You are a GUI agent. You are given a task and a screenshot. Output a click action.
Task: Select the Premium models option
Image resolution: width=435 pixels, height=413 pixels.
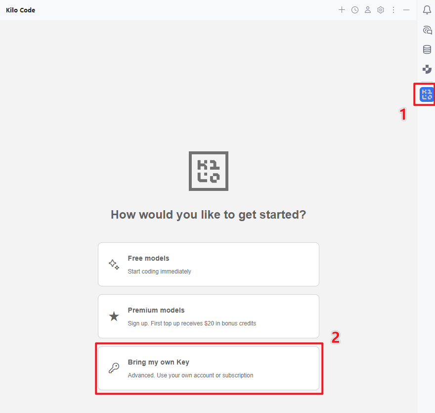click(208, 316)
